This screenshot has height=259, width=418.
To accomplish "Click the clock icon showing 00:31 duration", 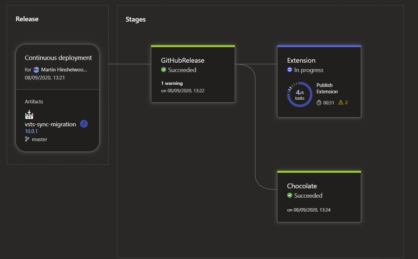I will (319, 102).
